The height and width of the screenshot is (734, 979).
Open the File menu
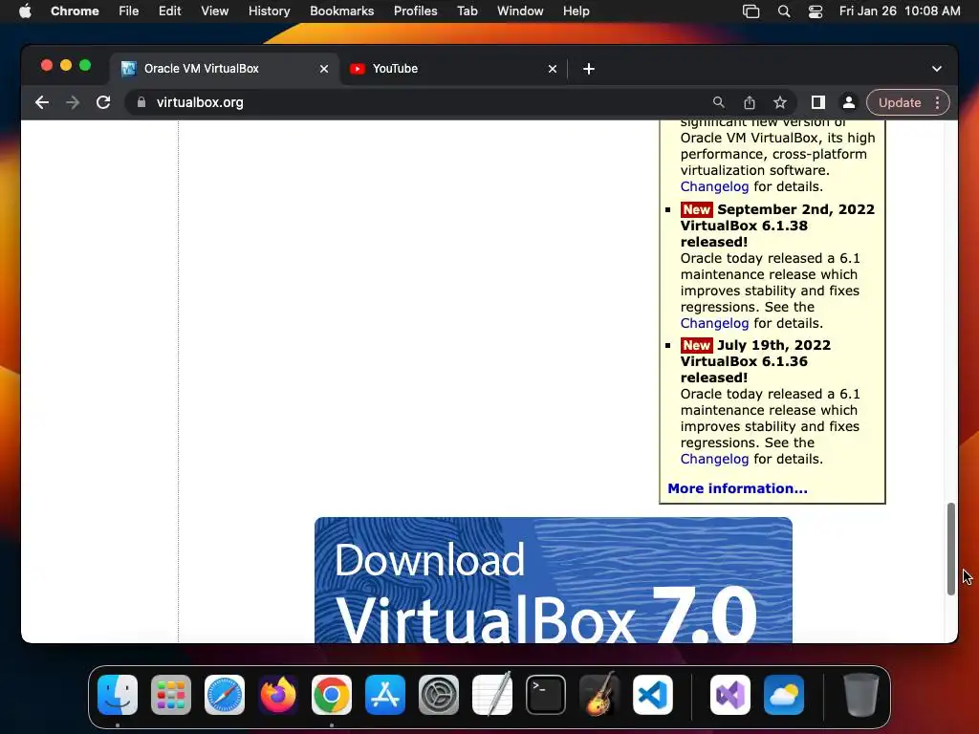[x=129, y=11]
